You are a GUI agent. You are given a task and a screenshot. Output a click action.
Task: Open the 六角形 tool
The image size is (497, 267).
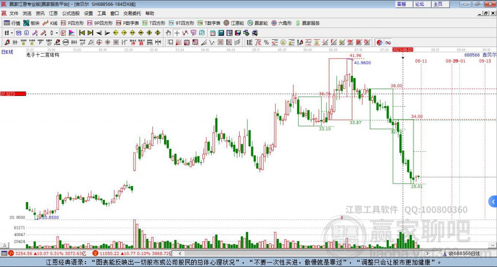click(282, 23)
